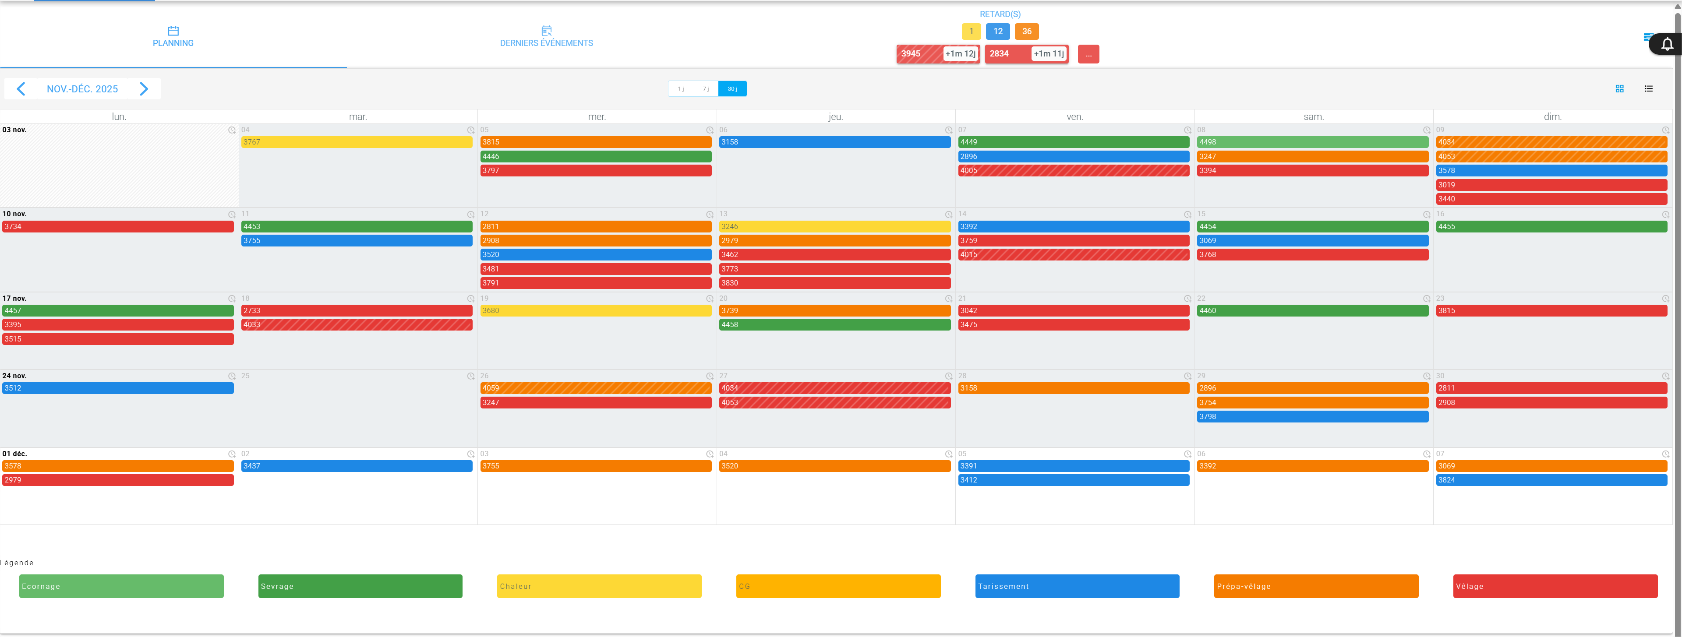The height and width of the screenshot is (637, 1682).
Task: Open the Planning tab
Action: pyautogui.click(x=173, y=36)
